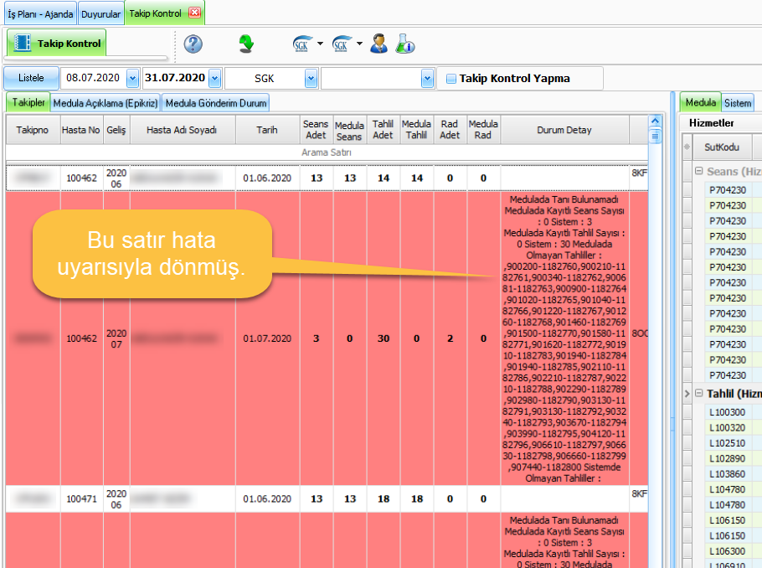This screenshot has width=762, height=568.
Task: Click the Seans Adet column header
Action: [x=316, y=130]
